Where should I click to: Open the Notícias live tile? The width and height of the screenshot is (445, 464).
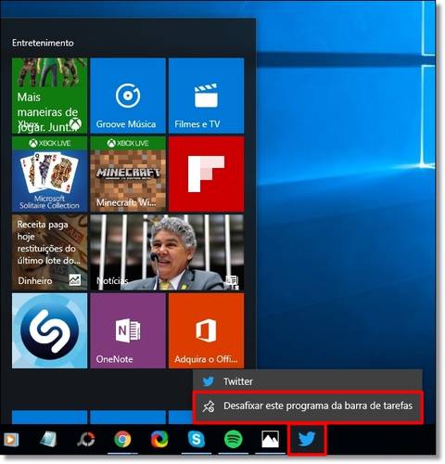click(x=167, y=252)
